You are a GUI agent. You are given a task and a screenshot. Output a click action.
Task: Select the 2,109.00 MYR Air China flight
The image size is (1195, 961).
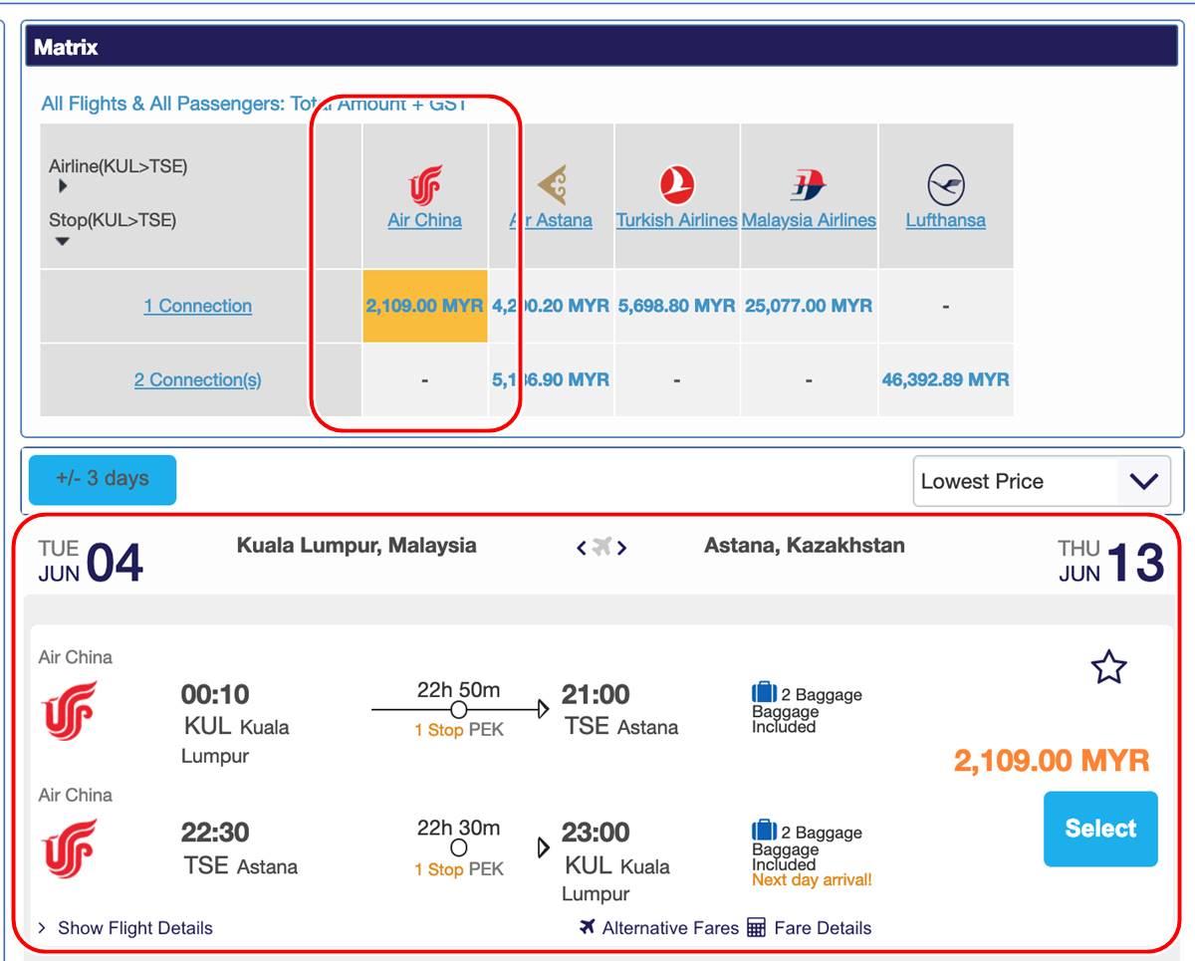click(x=1100, y=829)
